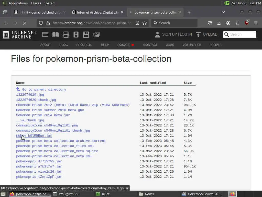The height and width of the screenshot is (197, 262).
Task: Click the CONTACT navigation item
Action: point(150,45)
